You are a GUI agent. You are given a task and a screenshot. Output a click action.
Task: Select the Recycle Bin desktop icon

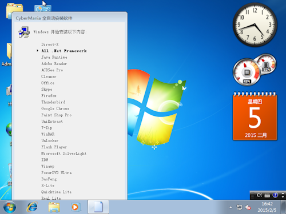[10, 171]
